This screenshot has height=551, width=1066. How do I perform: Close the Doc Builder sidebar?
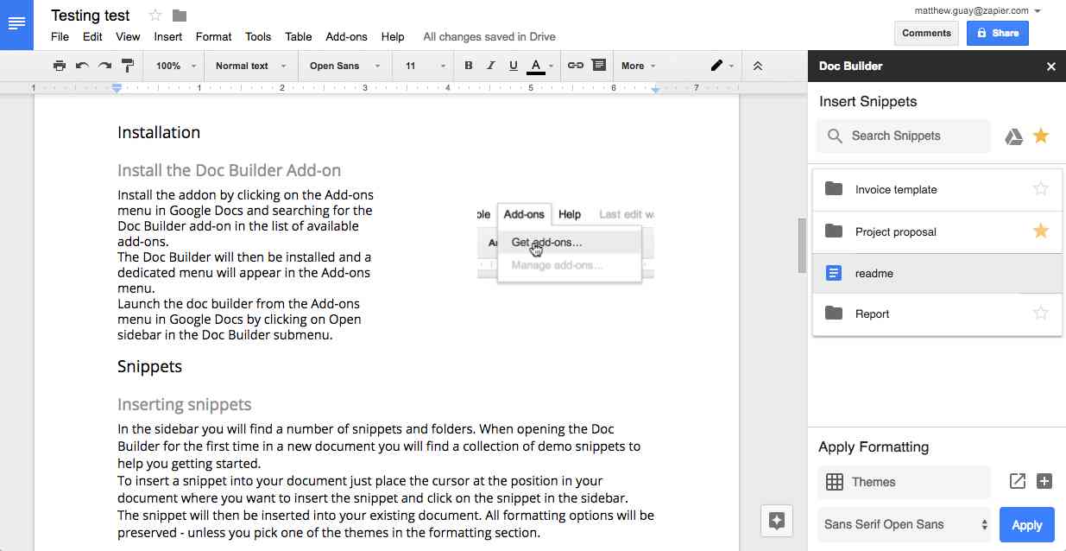(x=1050, y=66)
